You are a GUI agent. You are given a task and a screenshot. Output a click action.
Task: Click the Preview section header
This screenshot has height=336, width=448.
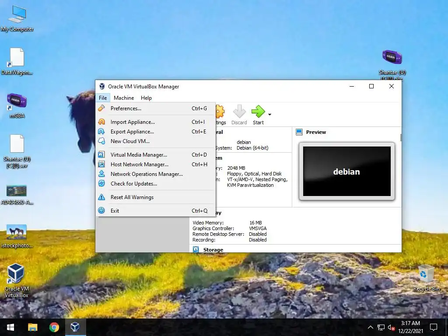[x=316, y=132]
